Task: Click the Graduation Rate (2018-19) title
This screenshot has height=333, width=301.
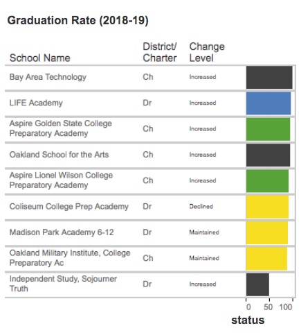Action: [78, 20]
